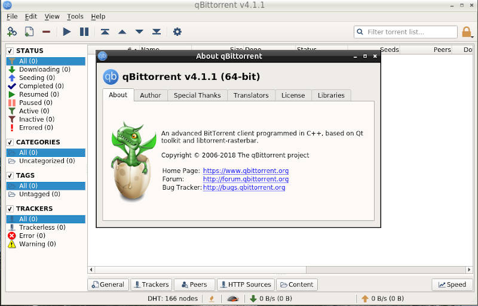Viewport: 478px width, 306px height.
Task: Toggle the STATUS section checkbox
Action: pyautogui.click(x=10, y=51)
